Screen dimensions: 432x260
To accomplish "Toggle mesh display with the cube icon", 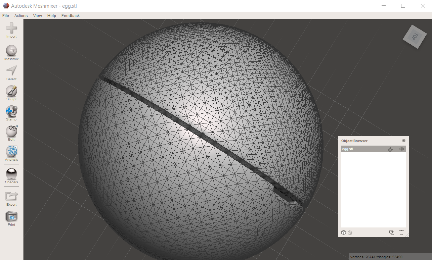I will pyautogui.click(x=343, y=232).
